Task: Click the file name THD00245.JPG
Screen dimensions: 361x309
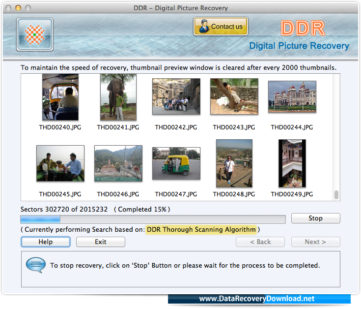Action: (x=60, y=194)
